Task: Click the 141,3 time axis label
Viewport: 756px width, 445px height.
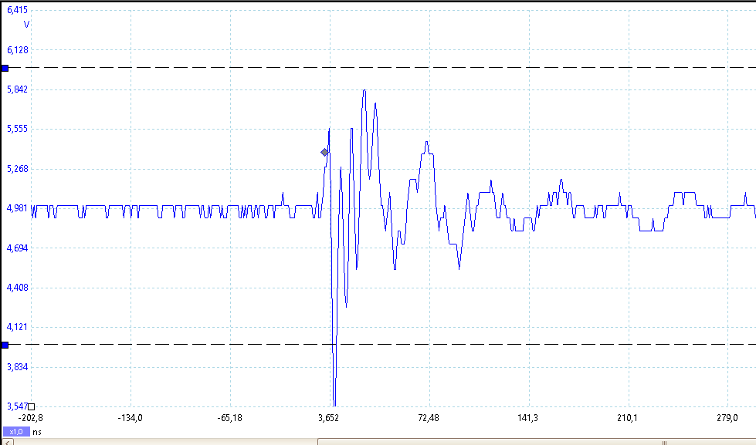Action: click(x=528, y=418)
